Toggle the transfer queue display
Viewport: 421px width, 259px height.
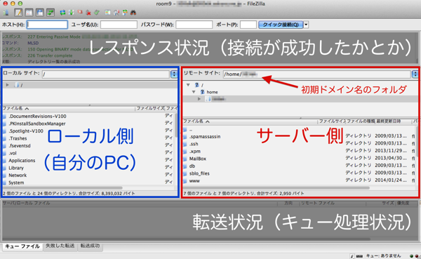51,13
